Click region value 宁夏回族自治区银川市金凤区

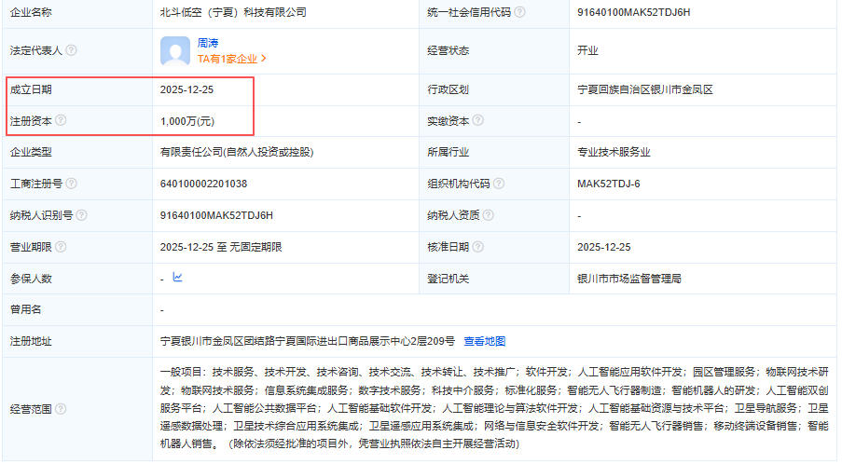click(x=645, y=89)
